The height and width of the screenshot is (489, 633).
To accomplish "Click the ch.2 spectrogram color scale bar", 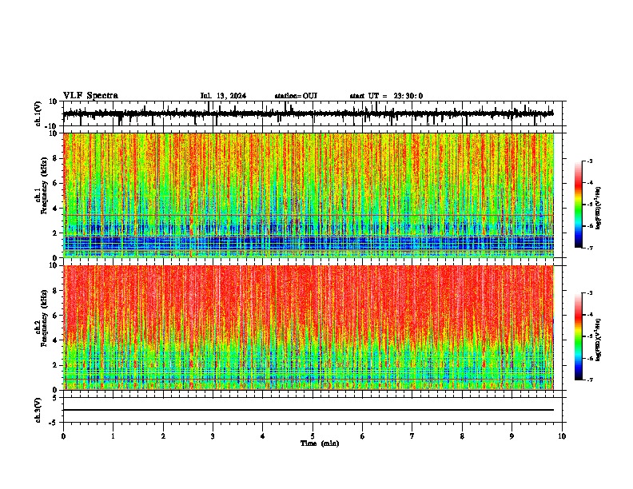I will coord(579,336).
